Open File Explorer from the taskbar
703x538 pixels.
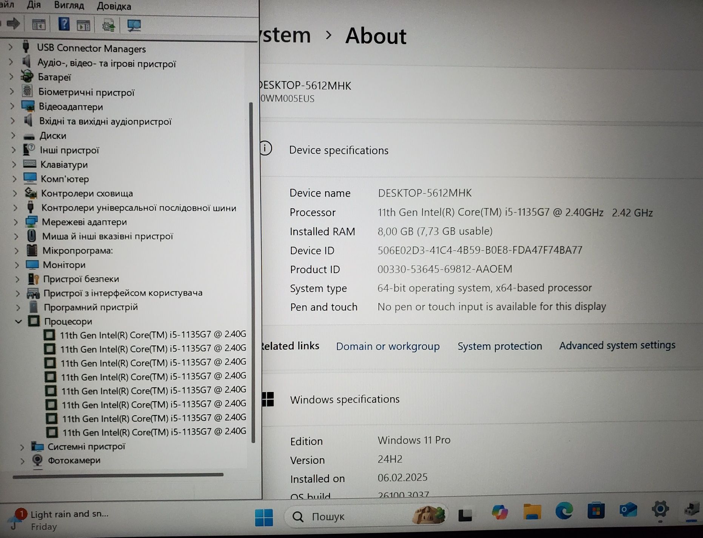[x=532, y=512]
